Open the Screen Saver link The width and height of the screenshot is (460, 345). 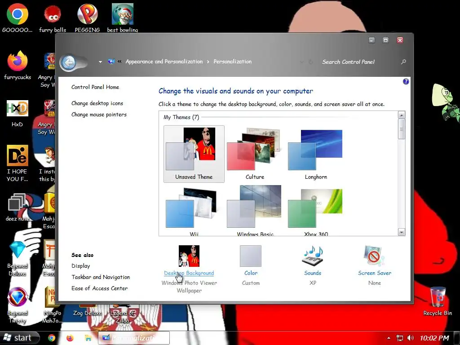tap(375, 273)
